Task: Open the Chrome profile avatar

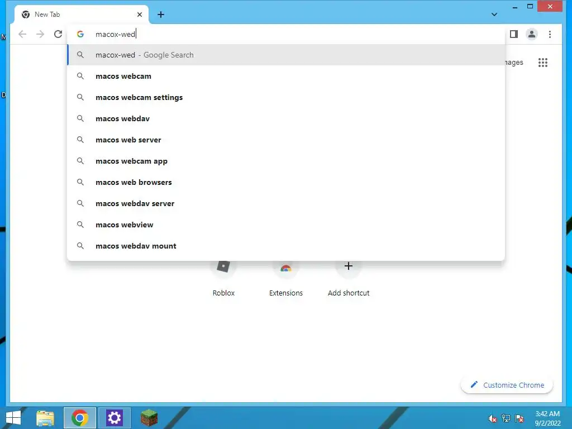Action: [532, 34]
